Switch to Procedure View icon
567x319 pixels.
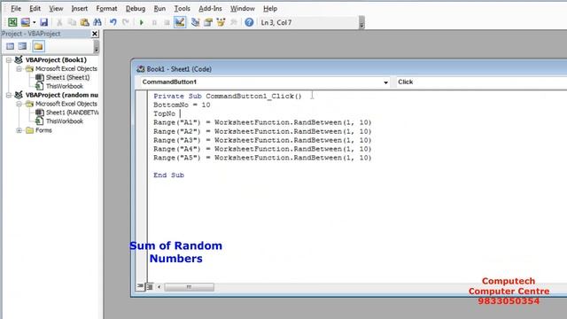(140, 287)
